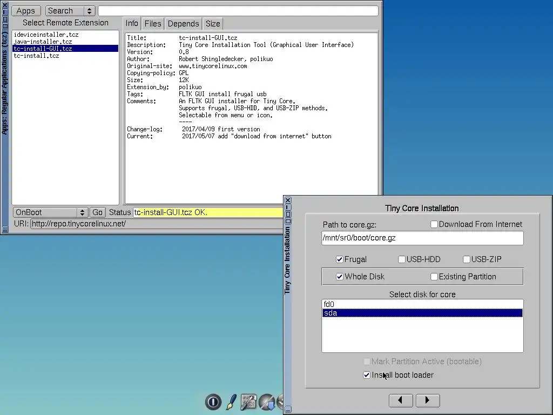The height and width of the screenshot is (415, 553).
Task: Minimize the Tiny Core Installation window
Action: [x=288, y=410]
